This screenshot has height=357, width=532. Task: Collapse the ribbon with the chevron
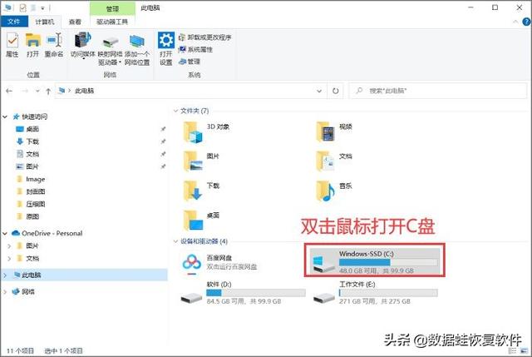(515, 22)
